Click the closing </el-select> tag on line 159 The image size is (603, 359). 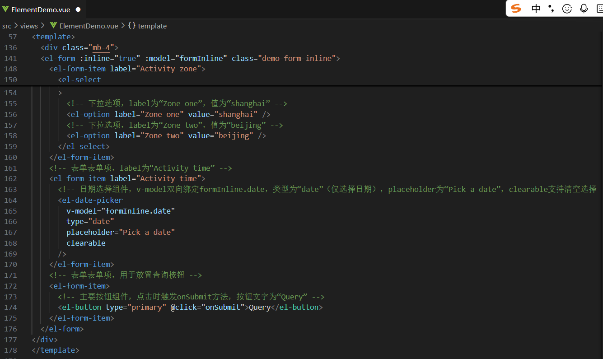pyautogui.click(x=84, y=146)
